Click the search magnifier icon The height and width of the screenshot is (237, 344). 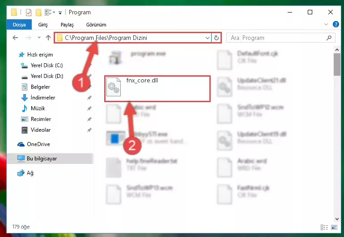pyautogui.click(x=329, y=38)
